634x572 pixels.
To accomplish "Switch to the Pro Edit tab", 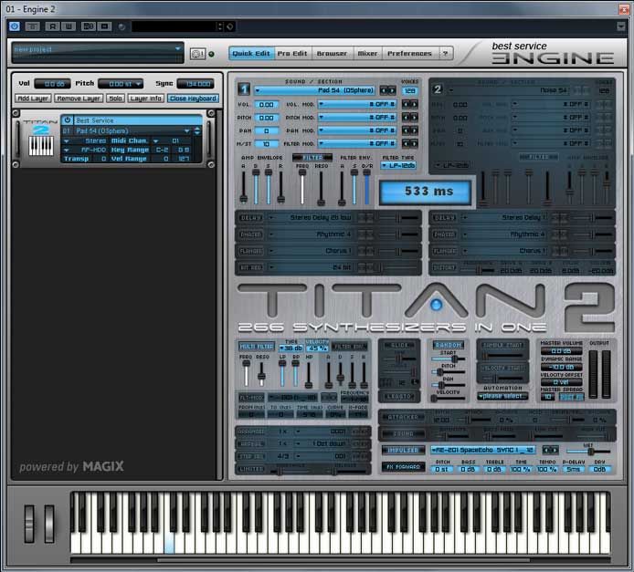I will coord(292,53).
